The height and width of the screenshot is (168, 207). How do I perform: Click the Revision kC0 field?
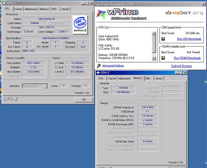coord(83,47)
